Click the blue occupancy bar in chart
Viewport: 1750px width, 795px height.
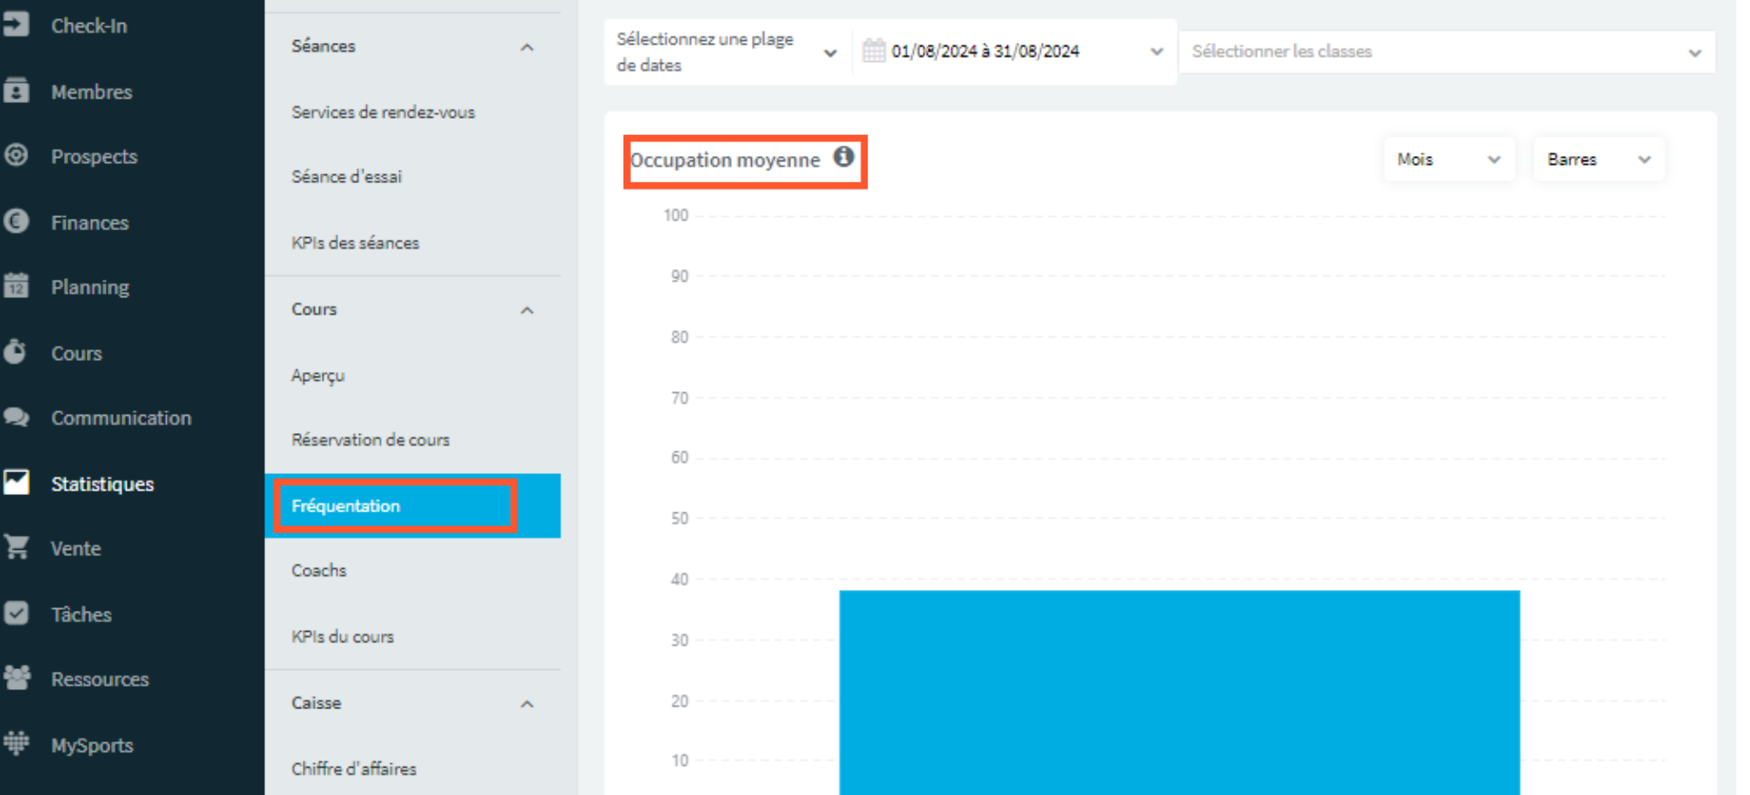coord(1179,692)
